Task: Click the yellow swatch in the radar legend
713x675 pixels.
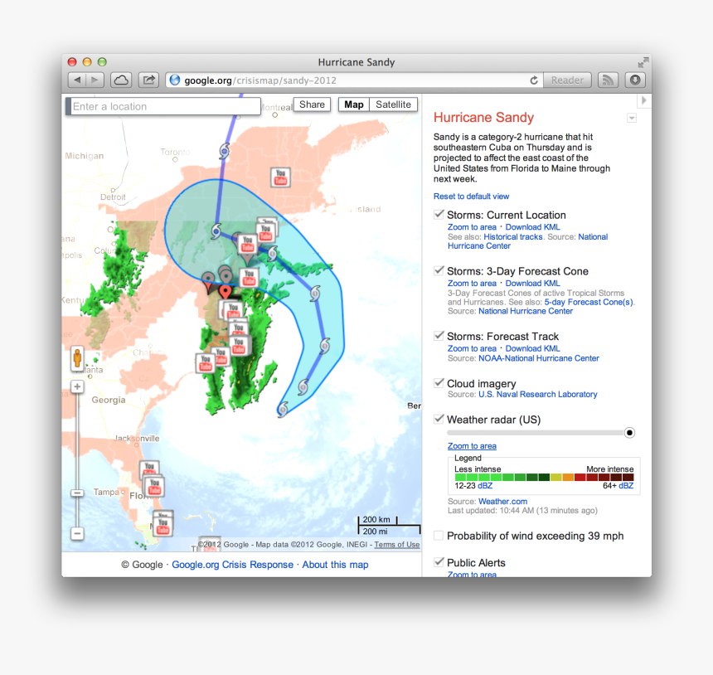Action: point(555,477)
